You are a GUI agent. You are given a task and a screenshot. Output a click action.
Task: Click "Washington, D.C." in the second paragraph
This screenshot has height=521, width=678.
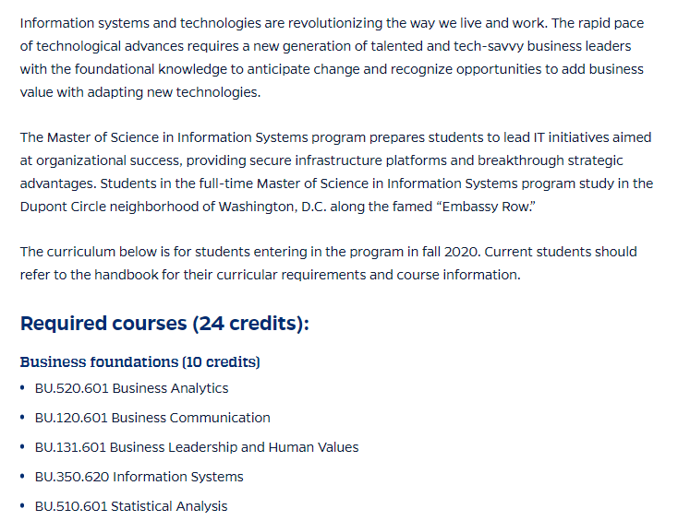(272, 207)
